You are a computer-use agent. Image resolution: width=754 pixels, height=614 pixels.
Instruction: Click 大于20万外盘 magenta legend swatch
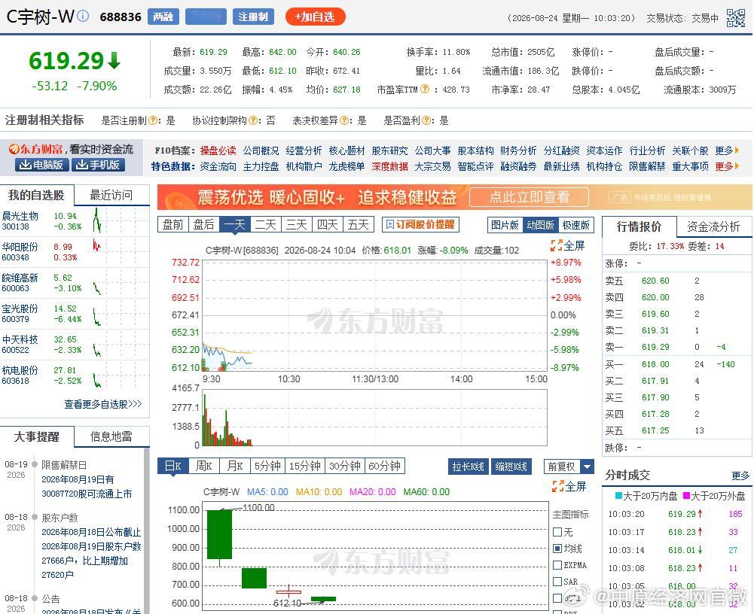point(687,495)
